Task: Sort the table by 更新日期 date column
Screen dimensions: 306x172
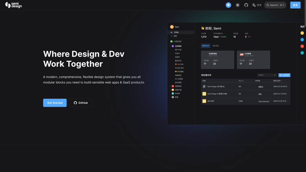Action: click(x=277, y=81)
